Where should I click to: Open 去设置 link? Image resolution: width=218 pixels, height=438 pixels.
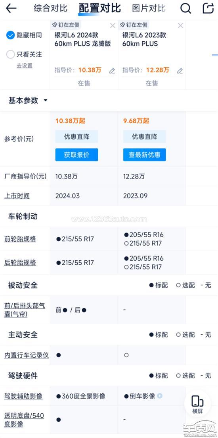pyautogui.click(x=24, y=66)
